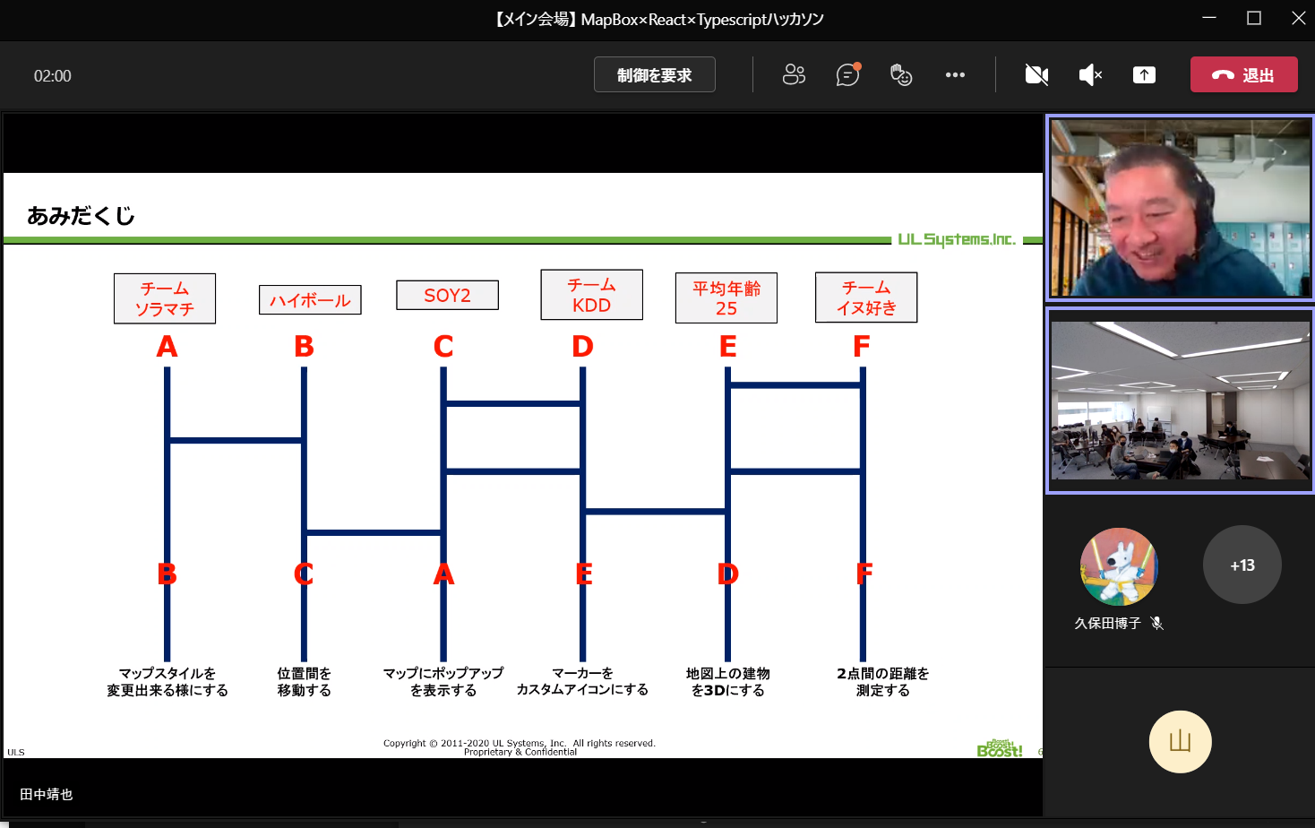
Task: Click the 田中靖也 presenter name label
Action: (x=47, y=794)
